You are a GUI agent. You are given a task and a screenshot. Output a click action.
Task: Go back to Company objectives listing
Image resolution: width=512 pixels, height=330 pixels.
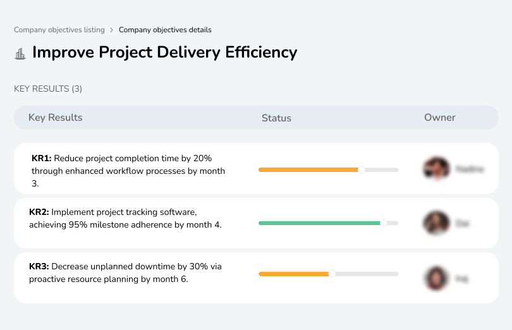59,30
